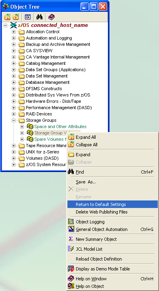159x291 pixels.
Task: Expand the z/OS System Resources node
Action: (x=13, y=164)
